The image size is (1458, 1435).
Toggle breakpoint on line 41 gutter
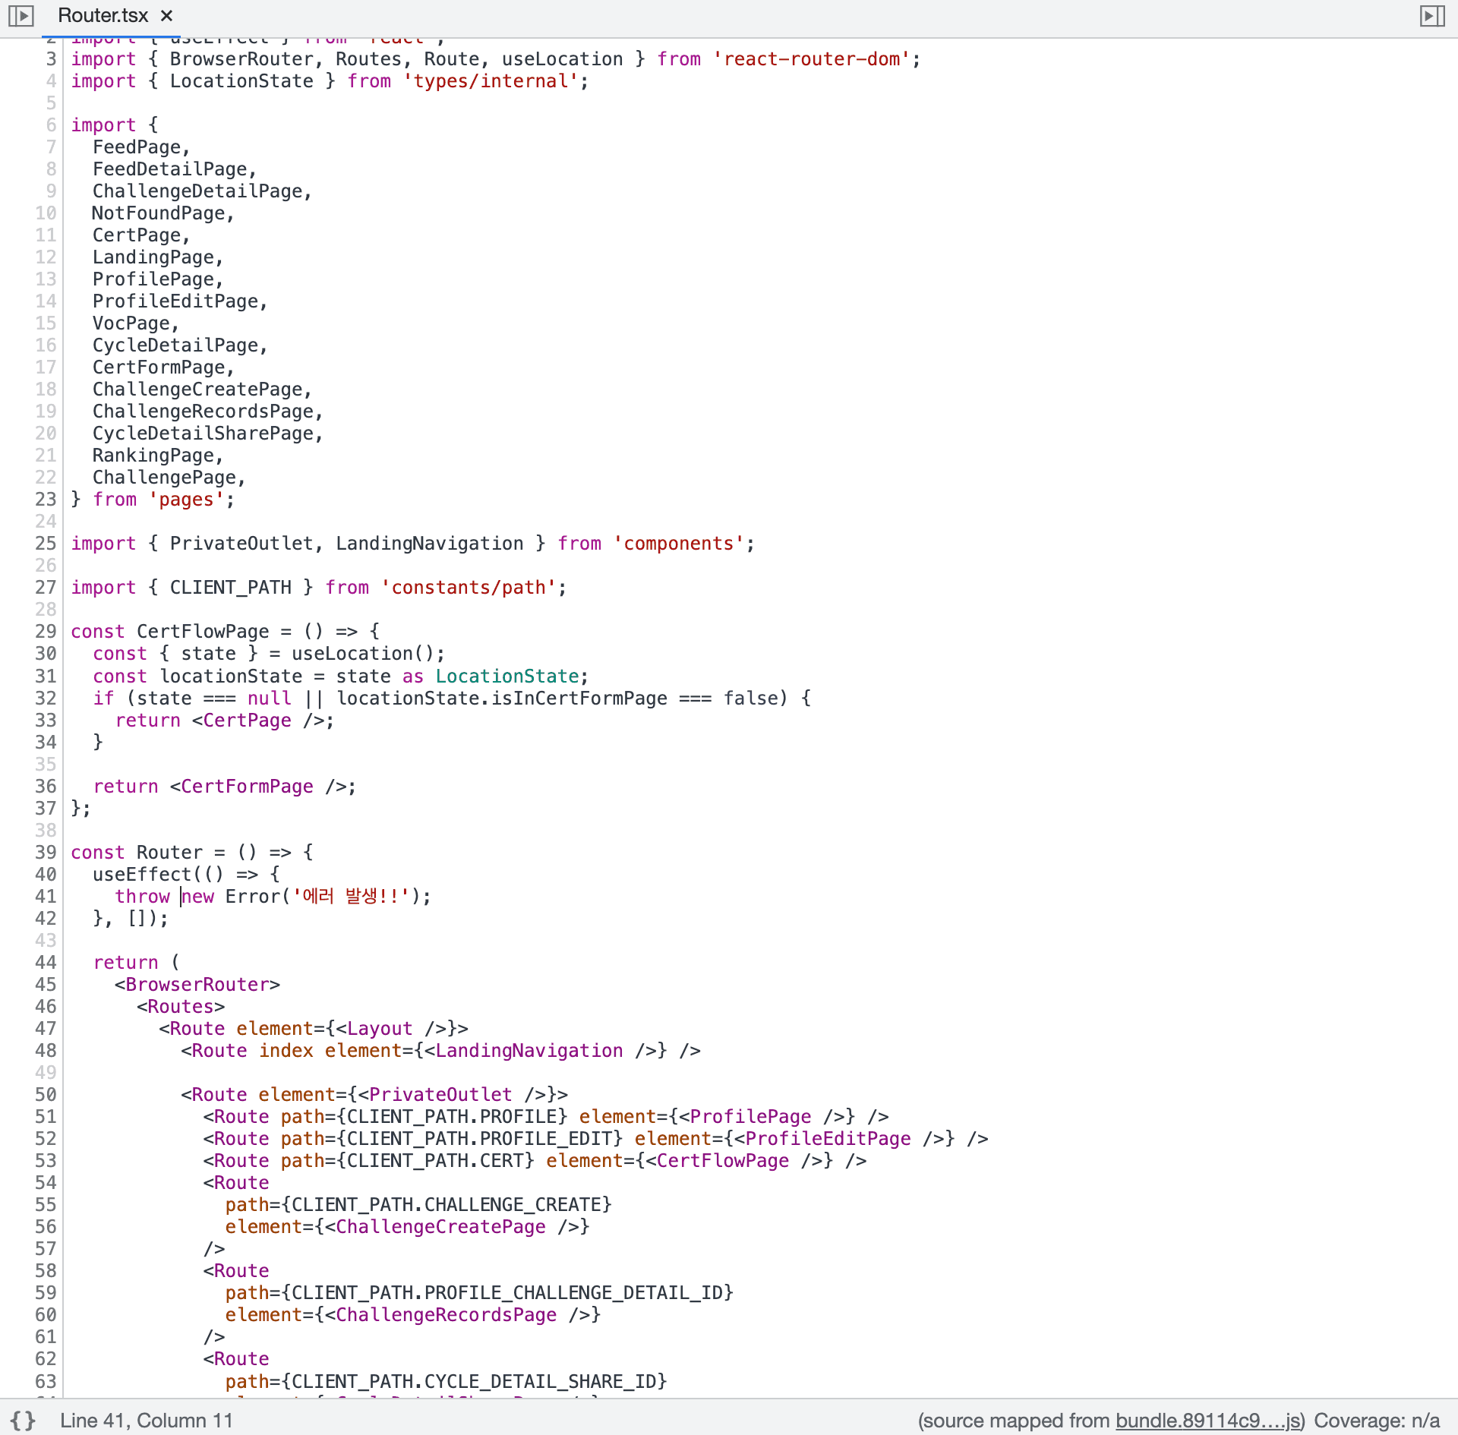click(46, 897)
